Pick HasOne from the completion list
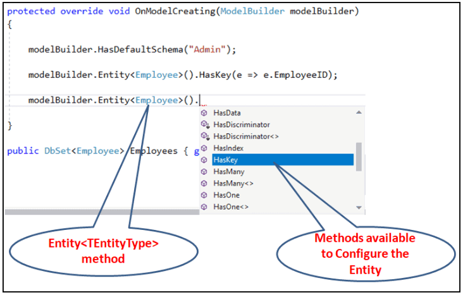Screen dimensions: 463x295 point(226,195)
